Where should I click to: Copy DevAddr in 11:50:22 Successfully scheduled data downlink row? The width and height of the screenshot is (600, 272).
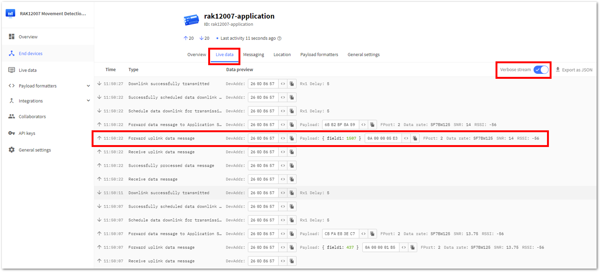(292, 97)
